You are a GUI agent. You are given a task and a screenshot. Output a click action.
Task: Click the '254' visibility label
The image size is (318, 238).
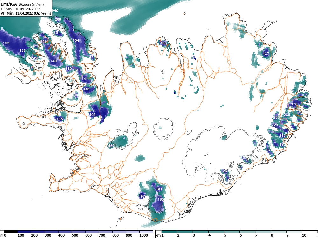coord(44,42)
